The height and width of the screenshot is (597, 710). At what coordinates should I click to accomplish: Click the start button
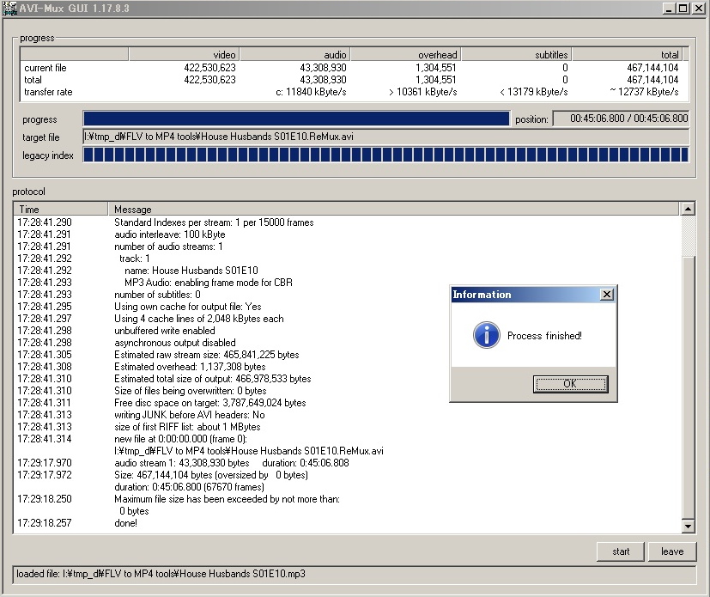coord(620,551)
